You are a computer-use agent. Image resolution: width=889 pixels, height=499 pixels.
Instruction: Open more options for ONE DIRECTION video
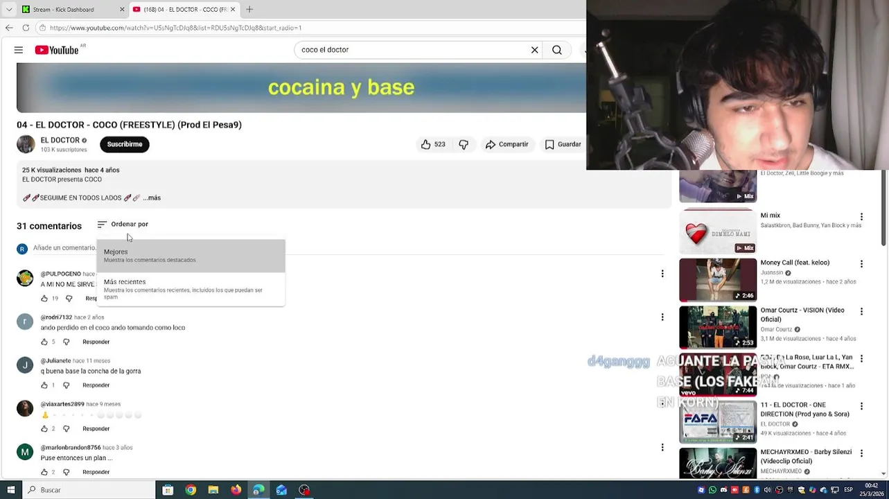click(x=861, y=406)
